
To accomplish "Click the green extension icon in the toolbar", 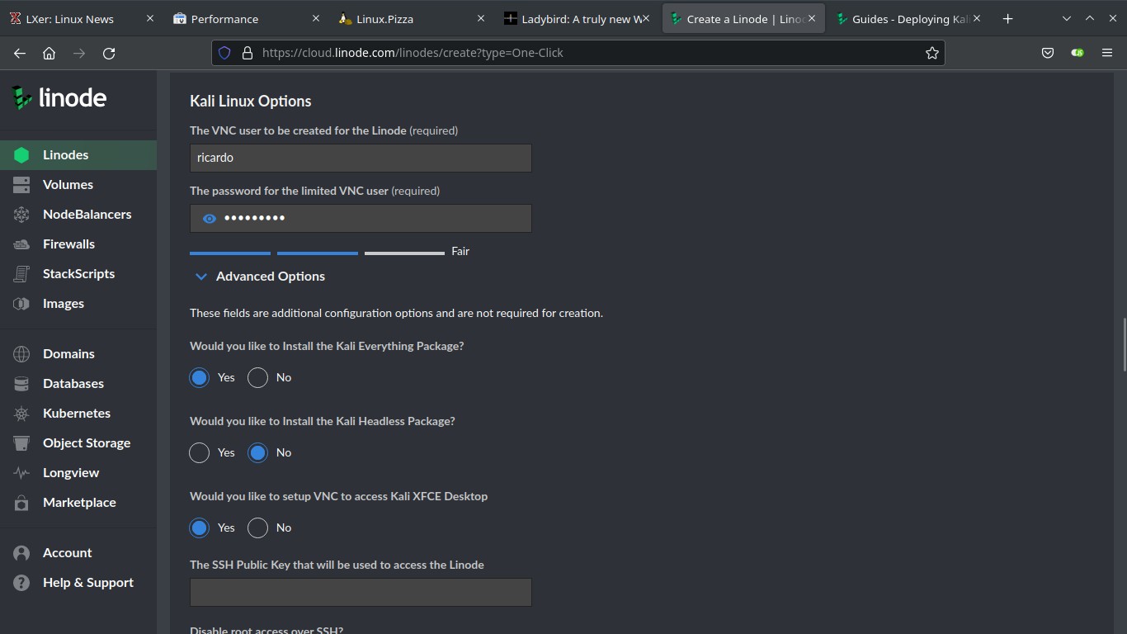I will [1077, 53].
